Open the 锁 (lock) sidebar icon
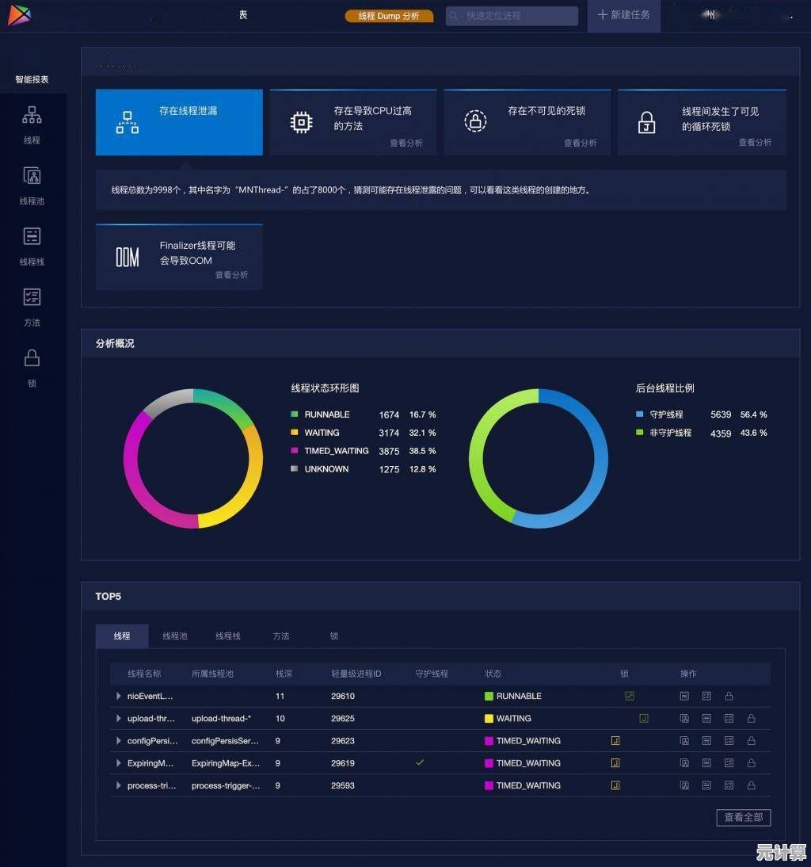 coord(32,357)
